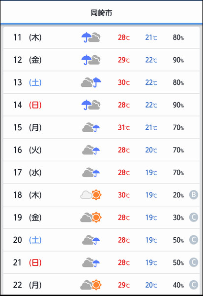Click the 31℃ high temperature on the 15th
Screen dimensions: 203x296
tap(124, 127)
